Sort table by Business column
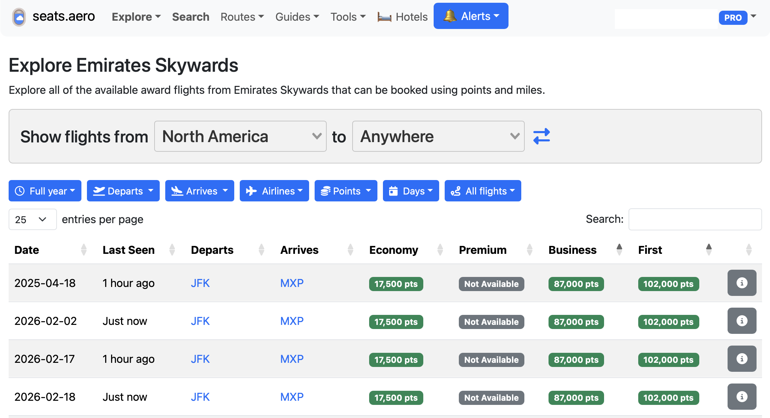 click(619, 250)
